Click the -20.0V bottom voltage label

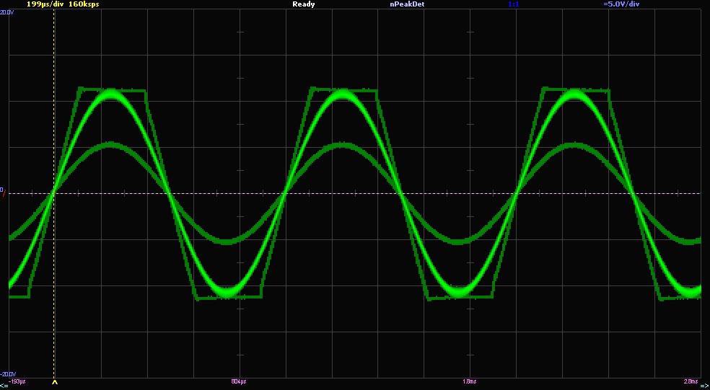point(6,374)
